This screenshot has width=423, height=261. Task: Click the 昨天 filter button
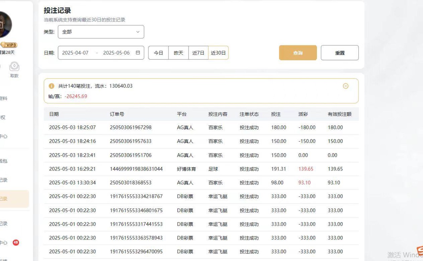pyautogui.click(x=178, y=52)
